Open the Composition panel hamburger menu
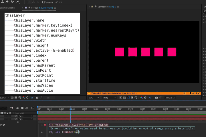The image size is (206, 137). (118, 7)
